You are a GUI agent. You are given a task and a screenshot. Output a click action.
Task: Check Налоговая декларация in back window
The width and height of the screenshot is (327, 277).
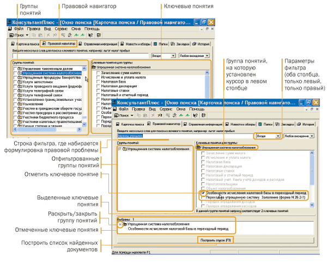click(98, 86)
